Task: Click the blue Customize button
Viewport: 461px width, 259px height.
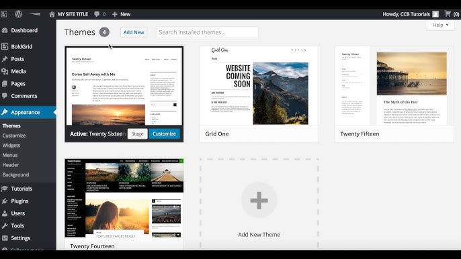Action: [164, 134]
